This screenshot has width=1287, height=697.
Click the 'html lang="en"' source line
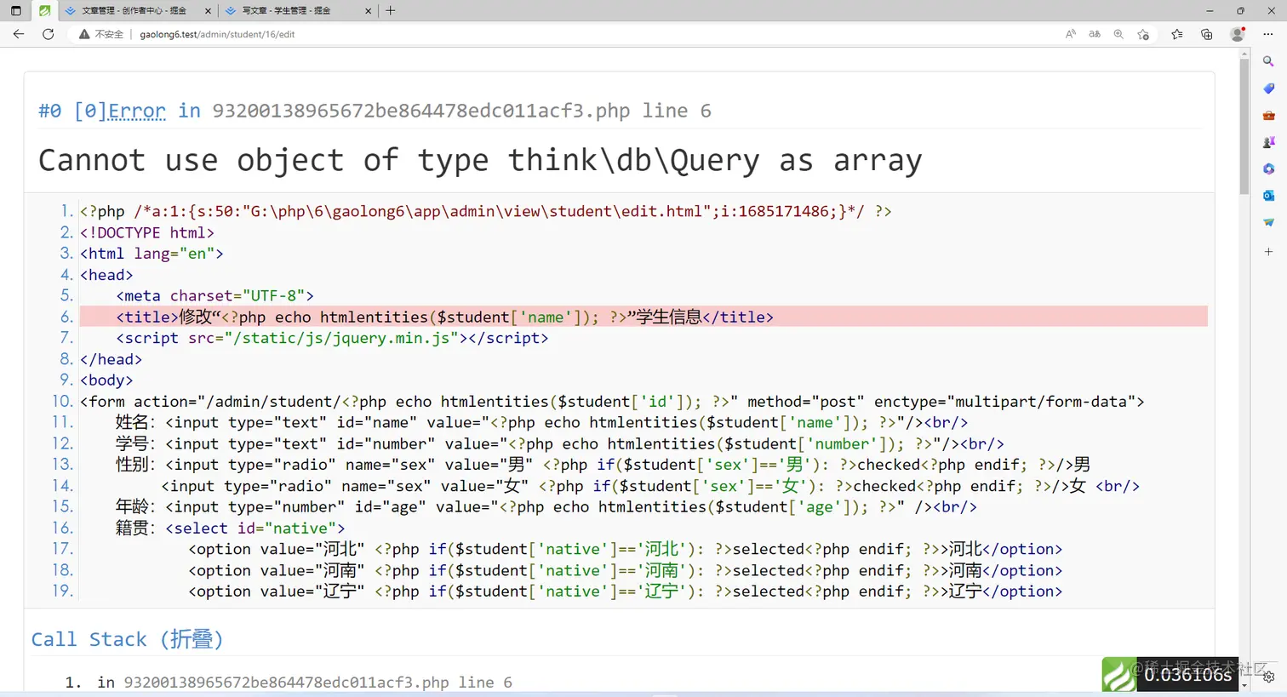(x=152, y=254)
